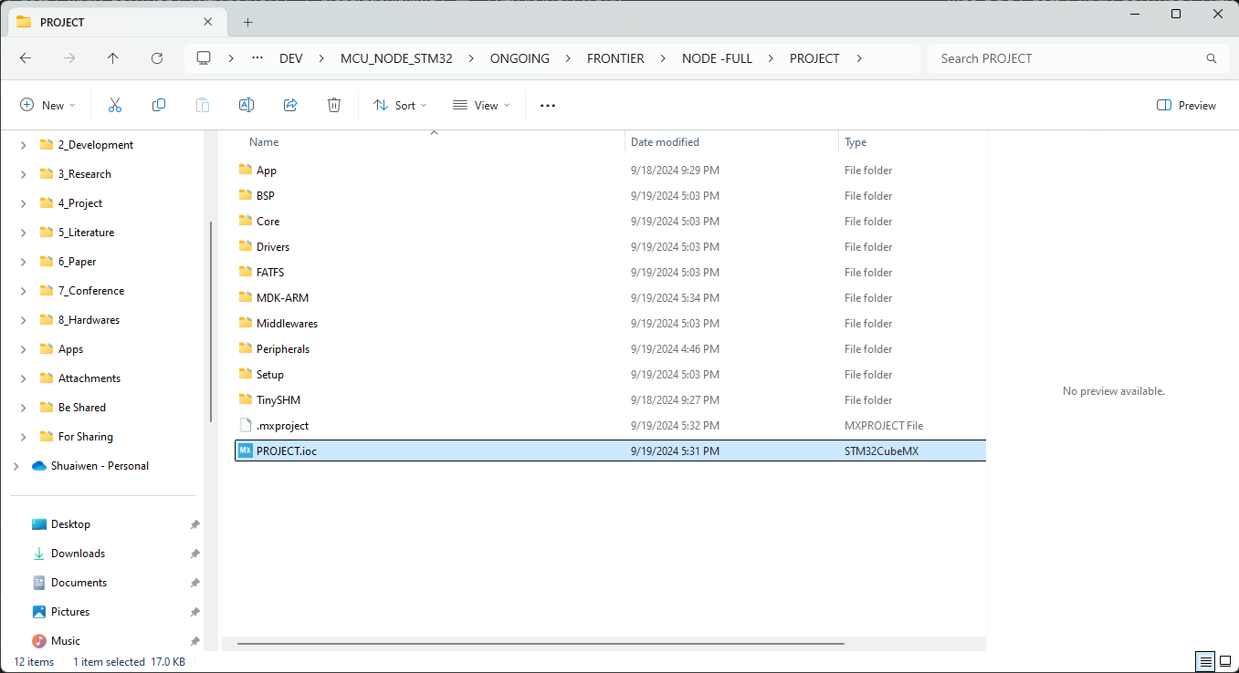This screenshot has height=673, width=1239.
Task: Sort by the Name column header
Action: pos(264,142)
